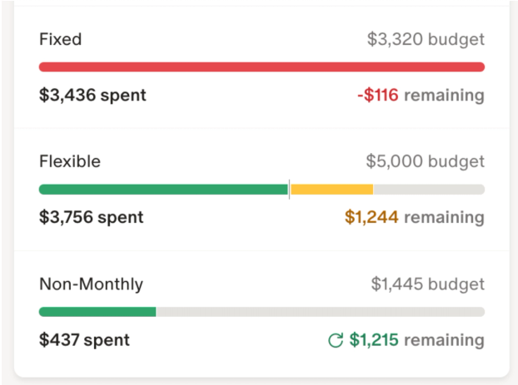Click the $1,445 budget amount
Image resolution: width=518 pixels, height=385 pixels.
pyautogui.click(x=427, y=284)
